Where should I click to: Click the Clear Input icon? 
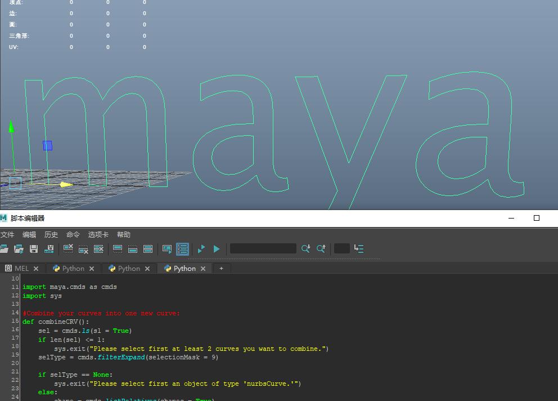(84, 248)
